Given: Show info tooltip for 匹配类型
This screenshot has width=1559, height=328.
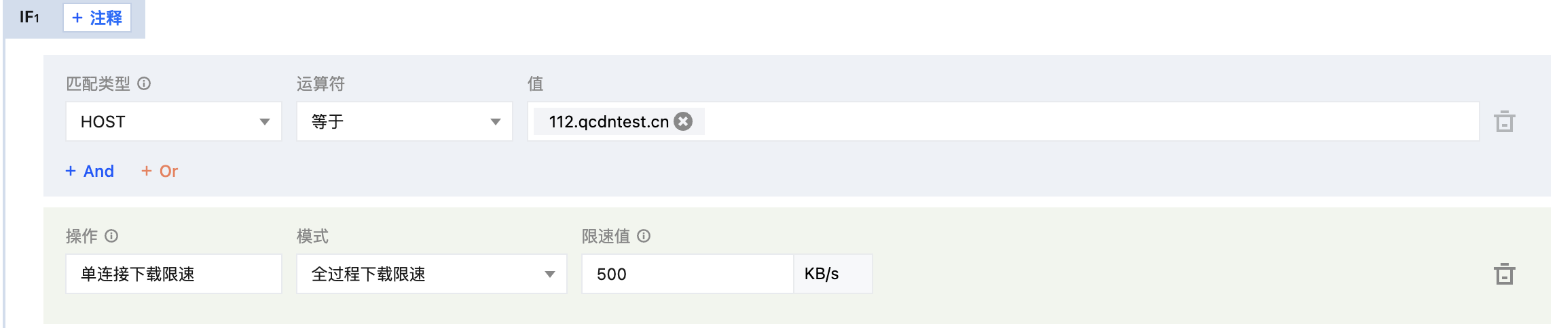Looking at the screenshot, I should (x=144, y=83).
